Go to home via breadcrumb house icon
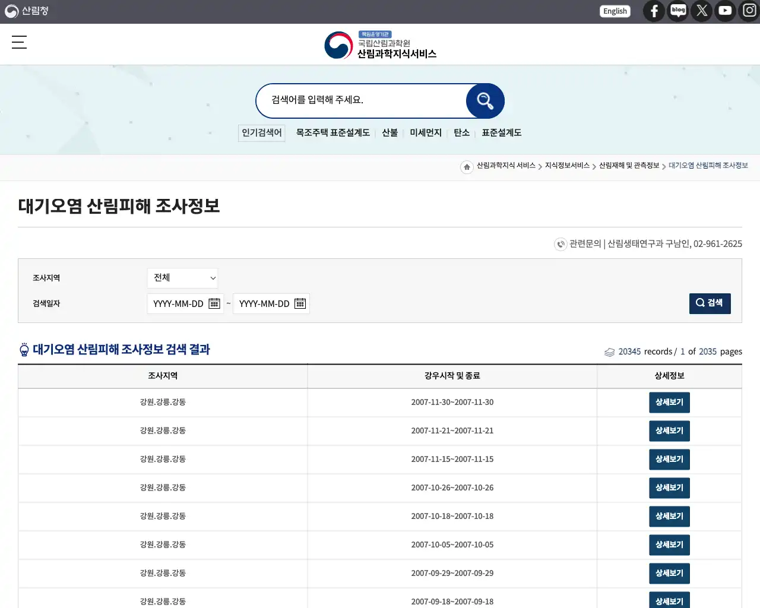 [467, 167]
